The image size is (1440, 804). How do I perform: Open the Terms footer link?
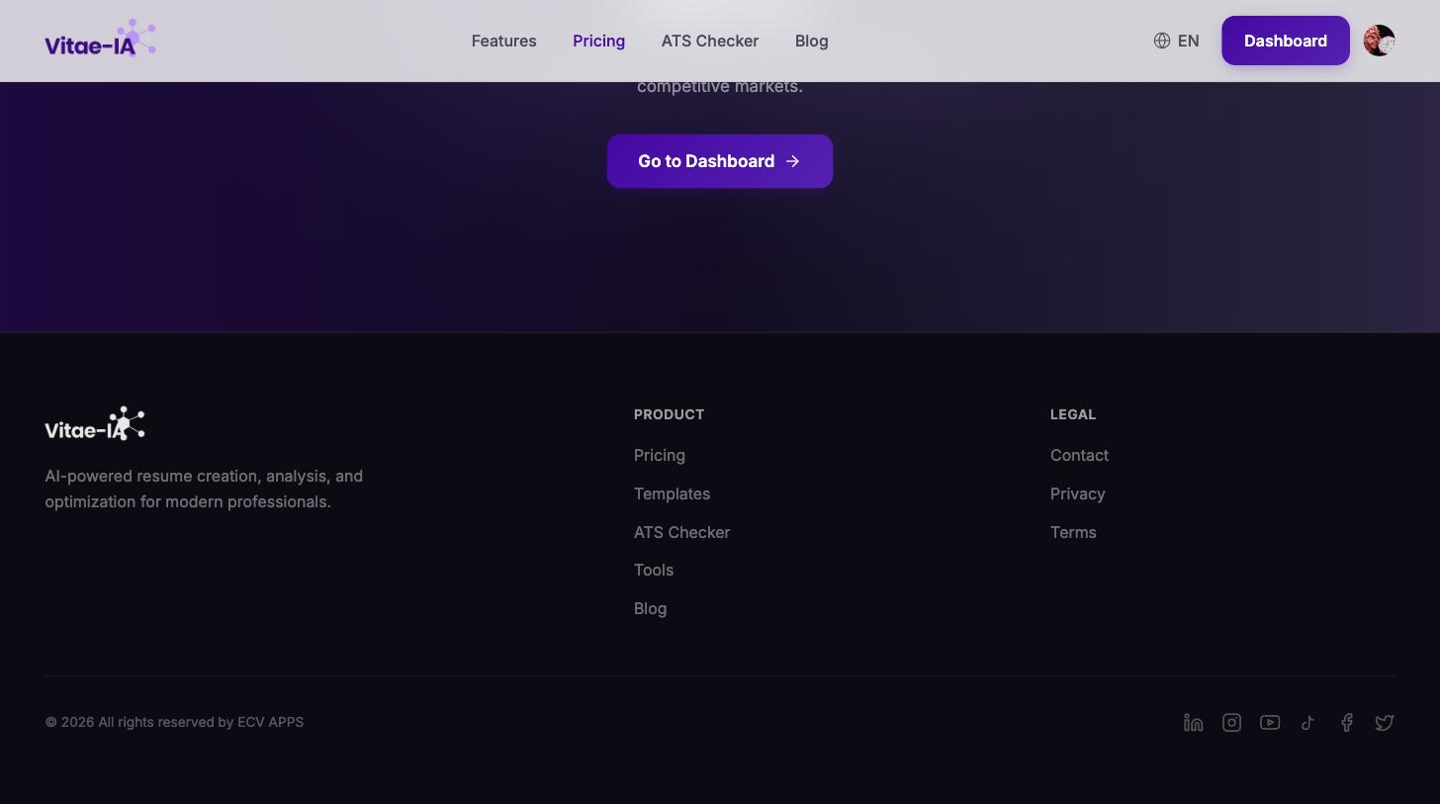[x=1073, y=532]
